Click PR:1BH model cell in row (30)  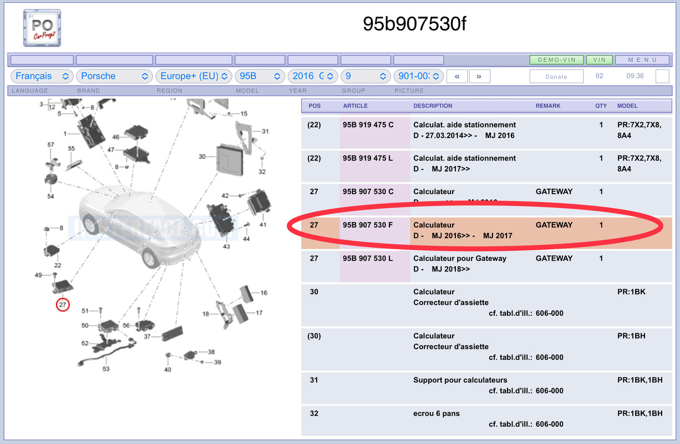coord(631,336)
